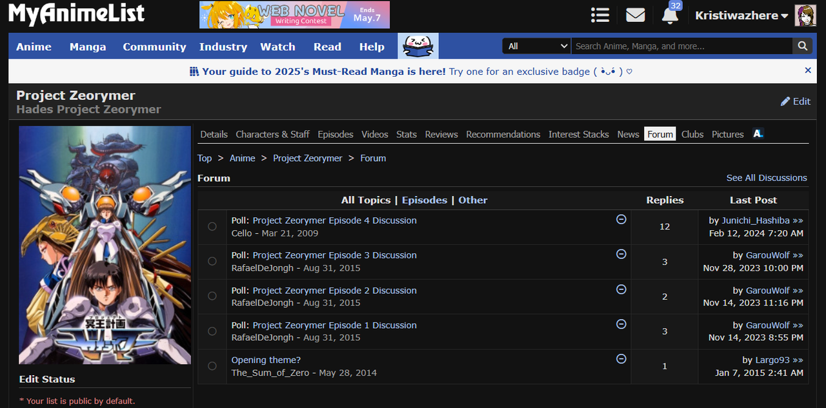
Task: Jump to last post arrows dated Nov 28, 2023
Action: [x=798, y=255]
